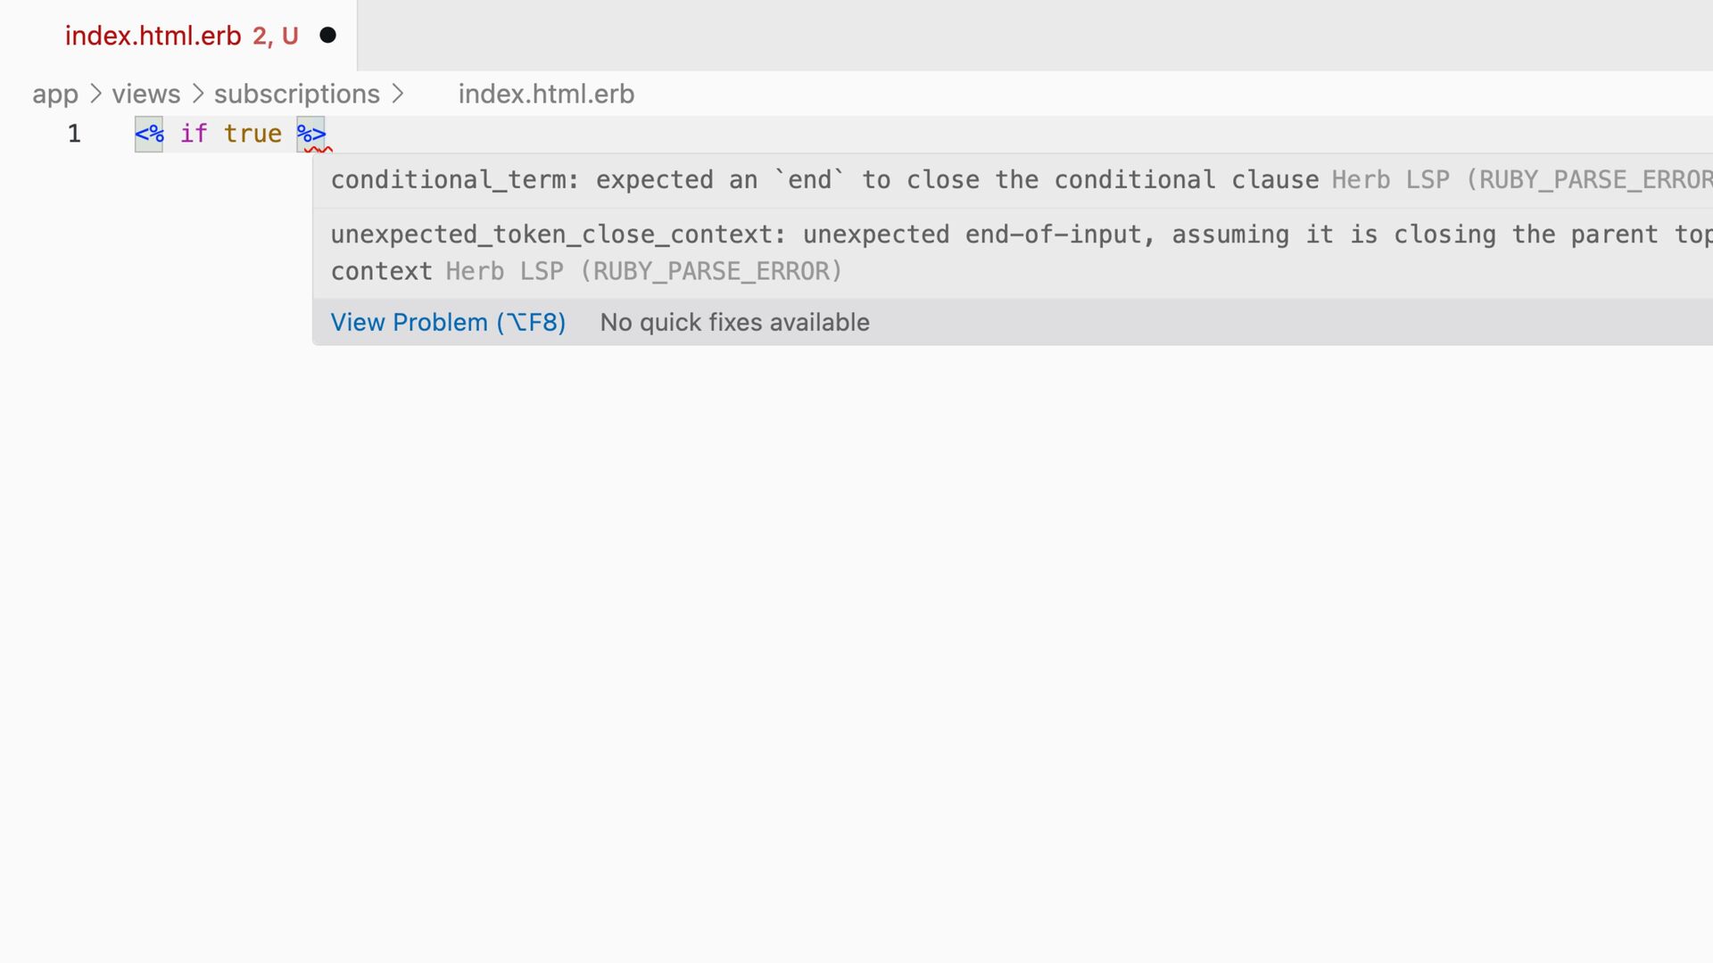The width and height of the screenshot is (1713, 963).
Task: Open View Problem link in hover popup
Action: 448,323
